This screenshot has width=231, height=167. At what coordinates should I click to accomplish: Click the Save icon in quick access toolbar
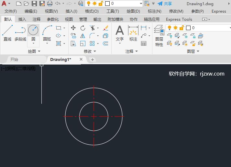(34, 4)
